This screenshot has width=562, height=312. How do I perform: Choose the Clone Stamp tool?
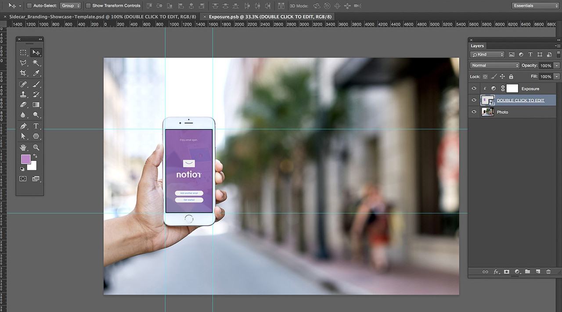click(23, 94)
